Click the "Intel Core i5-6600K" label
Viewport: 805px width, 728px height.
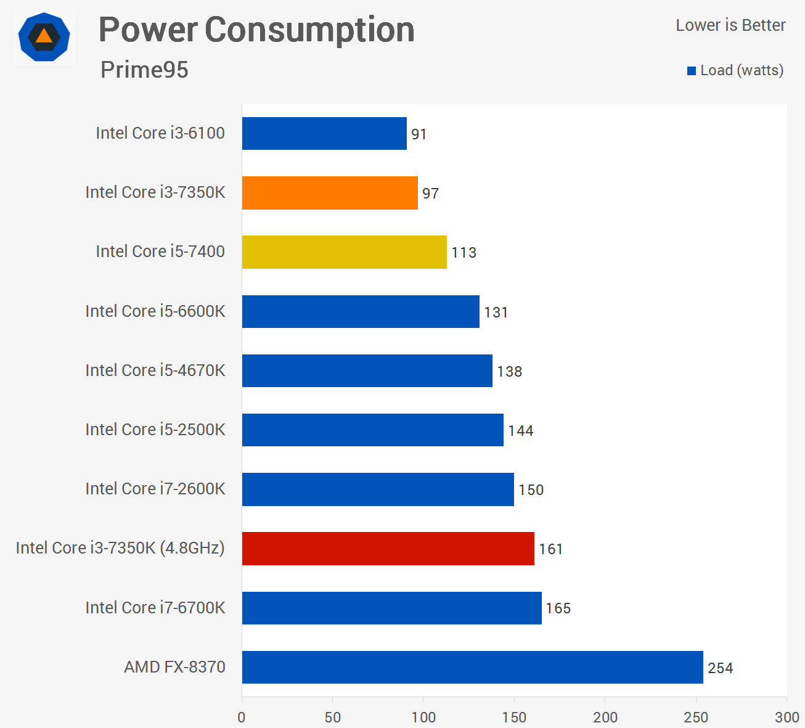pos(155,311)
